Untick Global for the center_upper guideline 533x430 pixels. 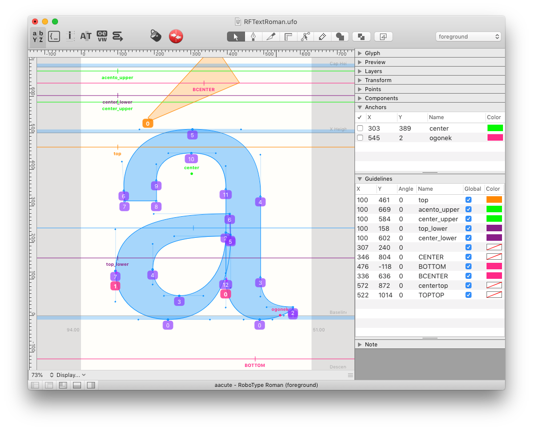coord(468,219)
